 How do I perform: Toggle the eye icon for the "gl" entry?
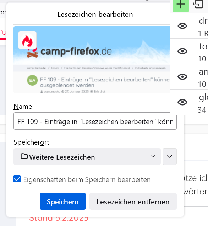coord(182,102)
